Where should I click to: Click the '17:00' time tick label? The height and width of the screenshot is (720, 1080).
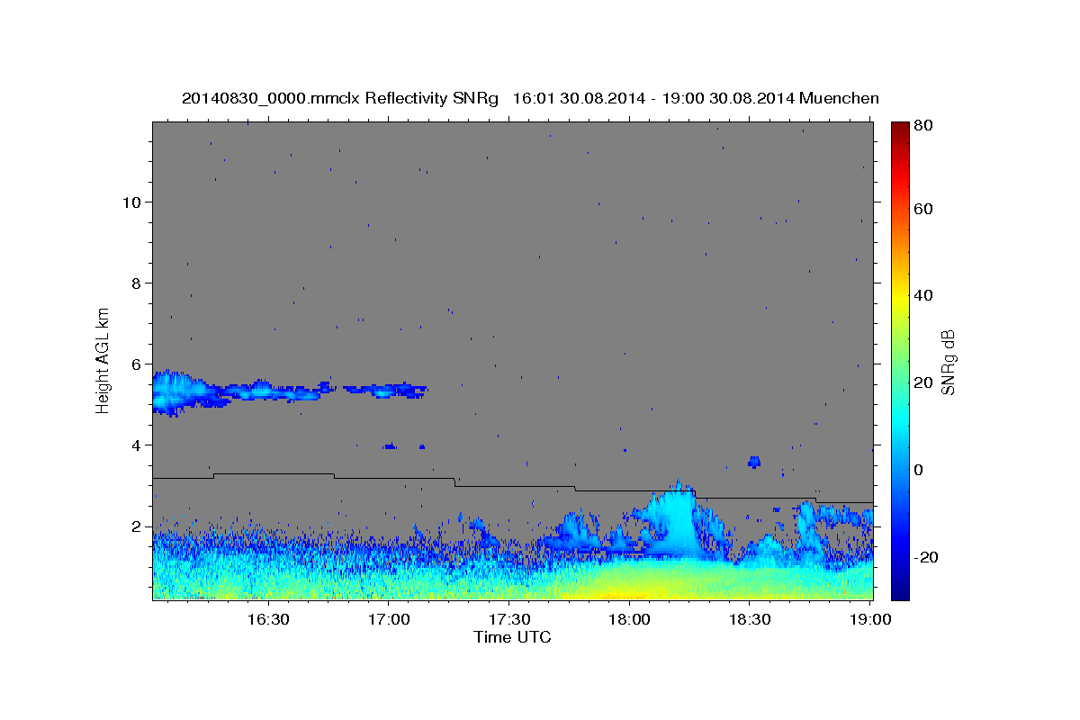388,620
